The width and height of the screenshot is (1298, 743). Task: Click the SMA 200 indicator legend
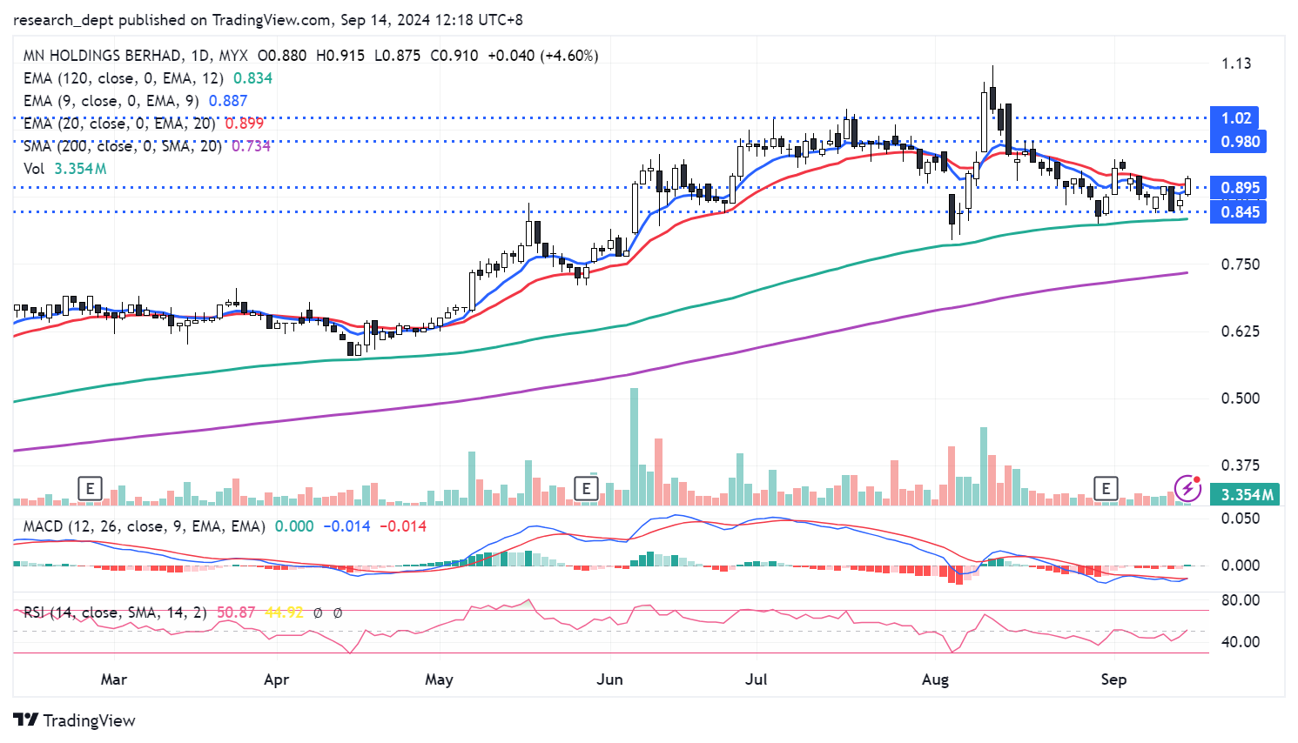[122, 146]
